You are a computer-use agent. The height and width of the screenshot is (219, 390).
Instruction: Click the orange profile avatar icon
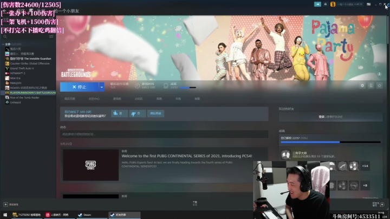333,4
